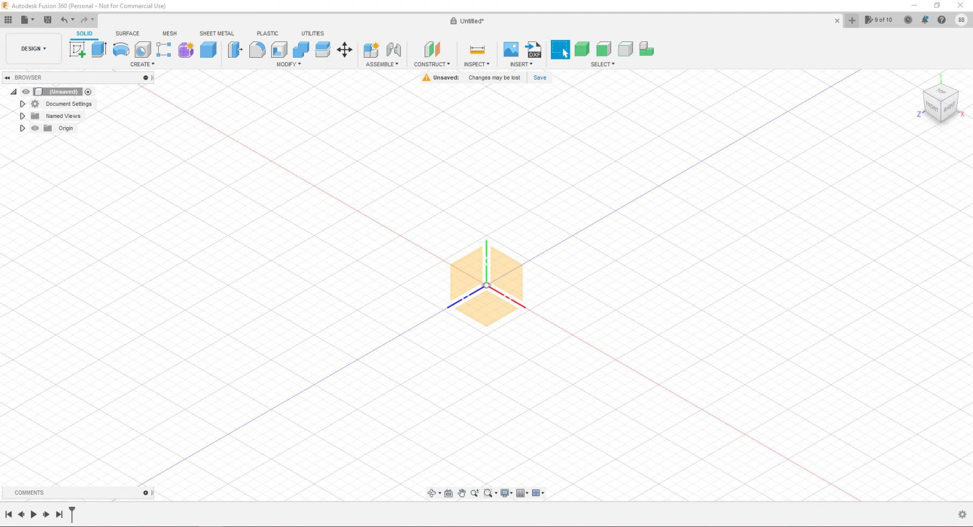Open the Notifications bell icon
This screenshot has height=527, width=973.
click(925, 20)
